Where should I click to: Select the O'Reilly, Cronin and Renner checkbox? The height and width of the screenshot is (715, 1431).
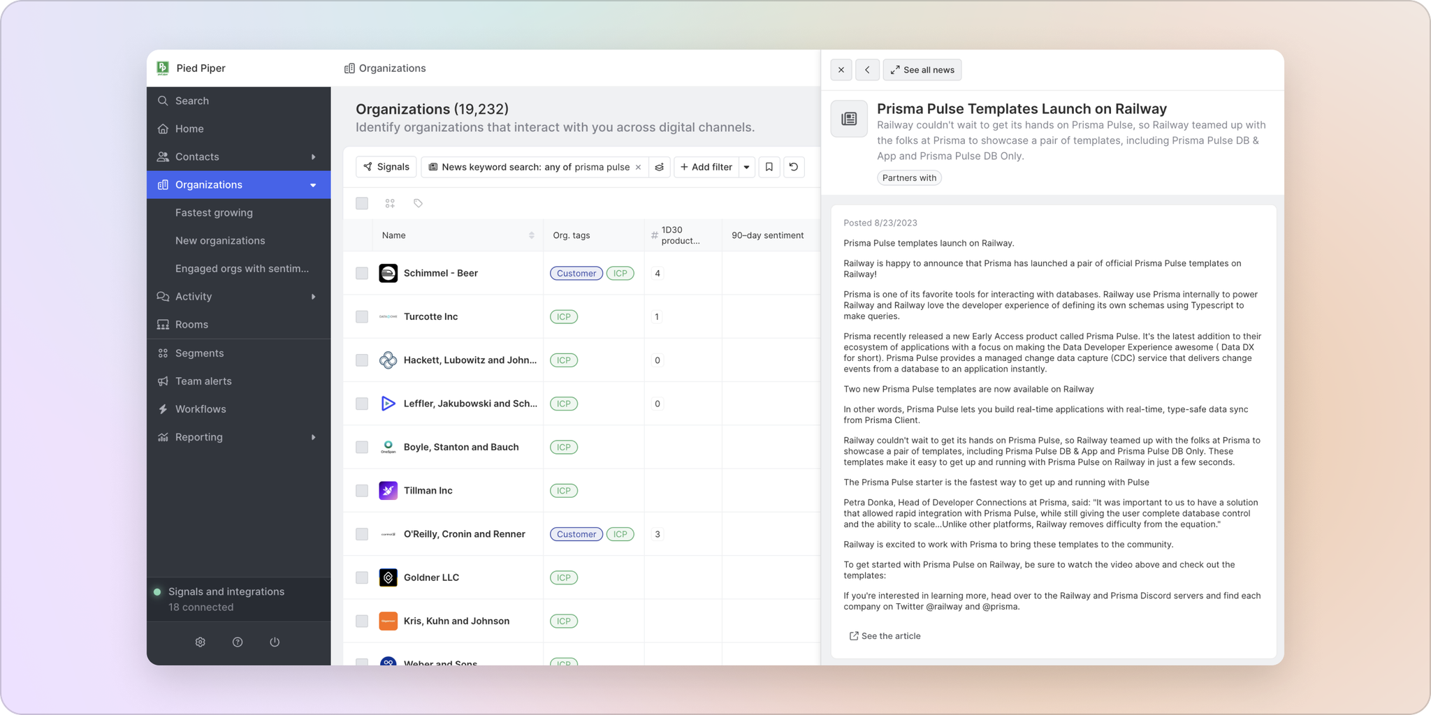(x=362, y=534)
